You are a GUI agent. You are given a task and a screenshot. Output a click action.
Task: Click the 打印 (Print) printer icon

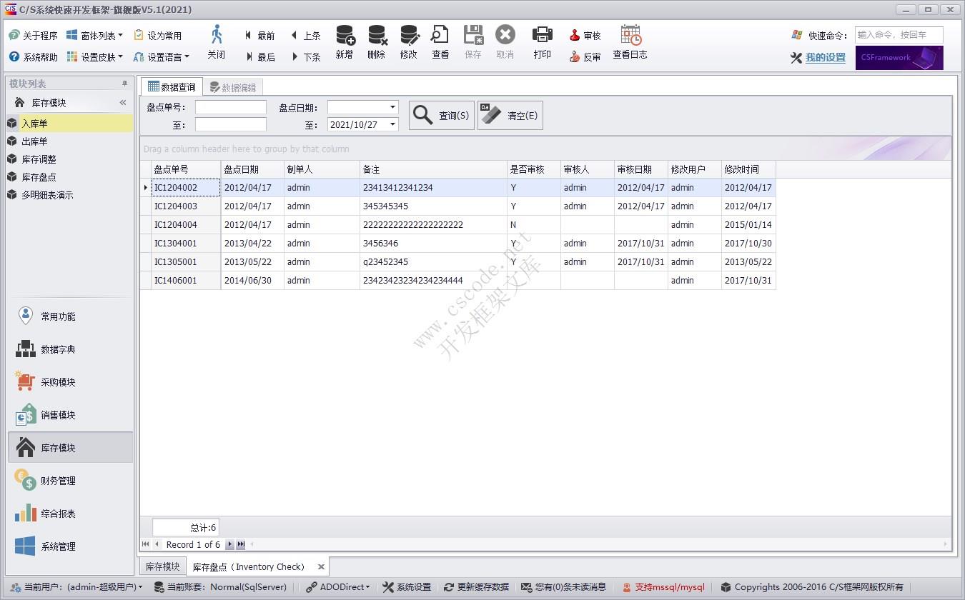click(543, 35)
